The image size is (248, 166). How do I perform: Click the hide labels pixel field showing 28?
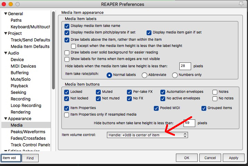(185, 66)
